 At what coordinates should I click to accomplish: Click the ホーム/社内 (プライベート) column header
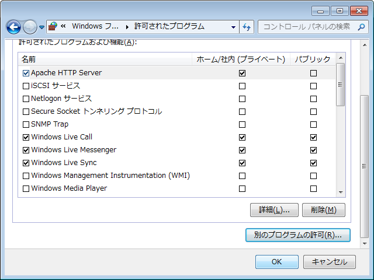[x=241, y=59]
